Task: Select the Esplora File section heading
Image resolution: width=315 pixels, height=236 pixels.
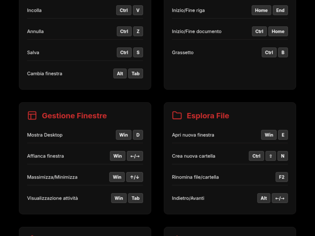Action: [x=208, y=116]
